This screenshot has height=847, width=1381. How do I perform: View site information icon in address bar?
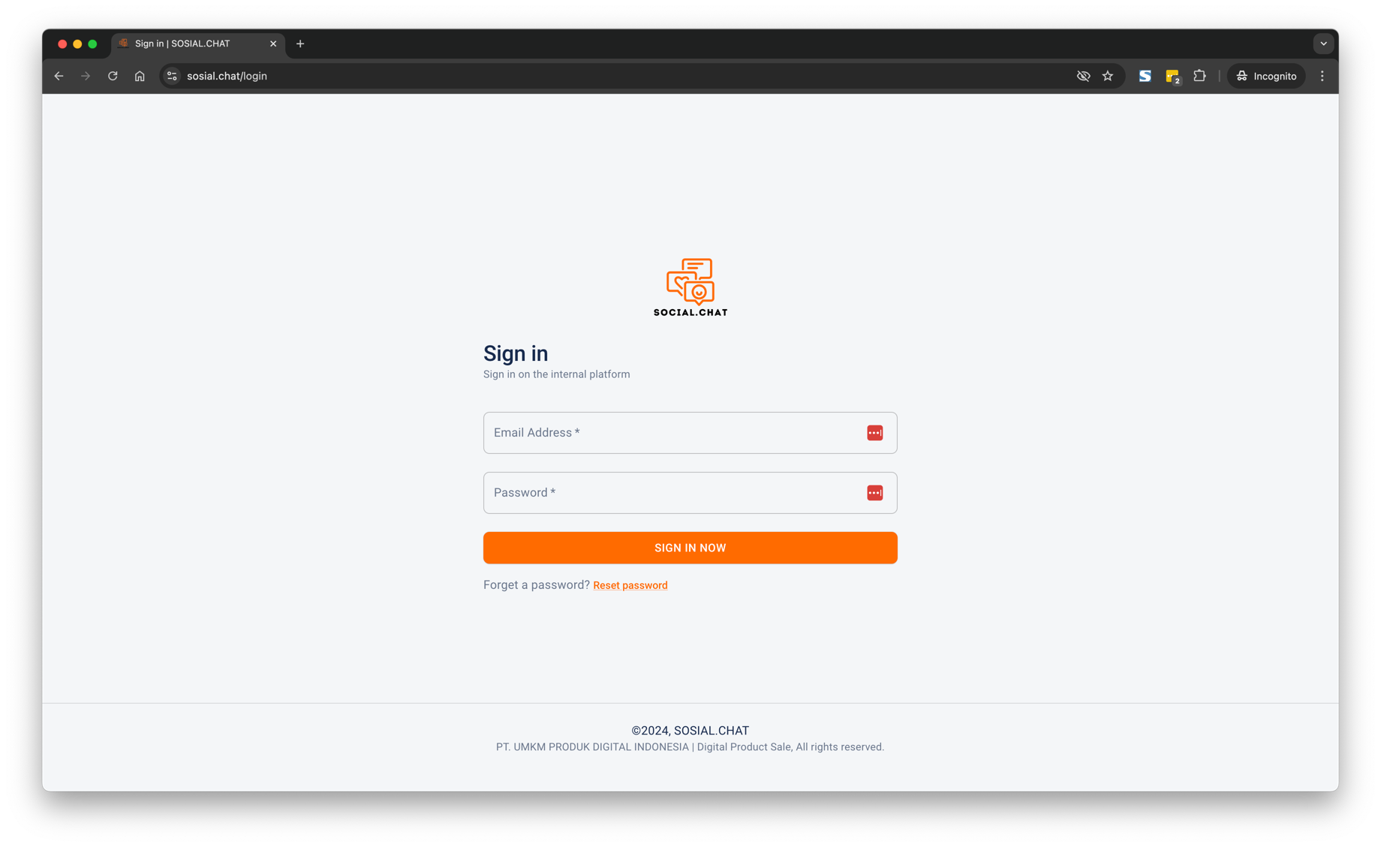pos(172,76)
